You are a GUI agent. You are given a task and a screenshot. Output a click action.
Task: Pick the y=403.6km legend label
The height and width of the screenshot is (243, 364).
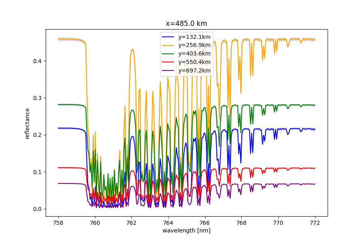coord(194,53)
